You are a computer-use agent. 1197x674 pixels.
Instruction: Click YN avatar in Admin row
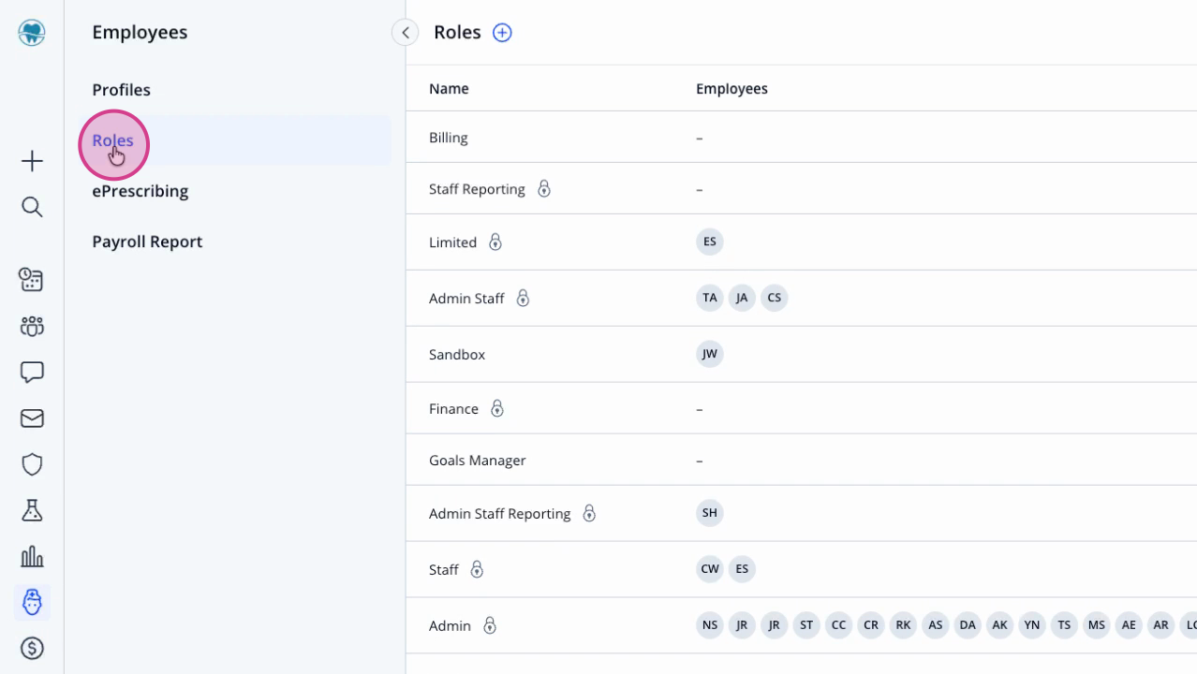coord(1032,625)
